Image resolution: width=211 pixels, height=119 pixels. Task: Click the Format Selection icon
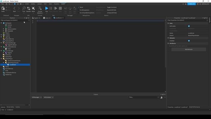tap(40, 8)
